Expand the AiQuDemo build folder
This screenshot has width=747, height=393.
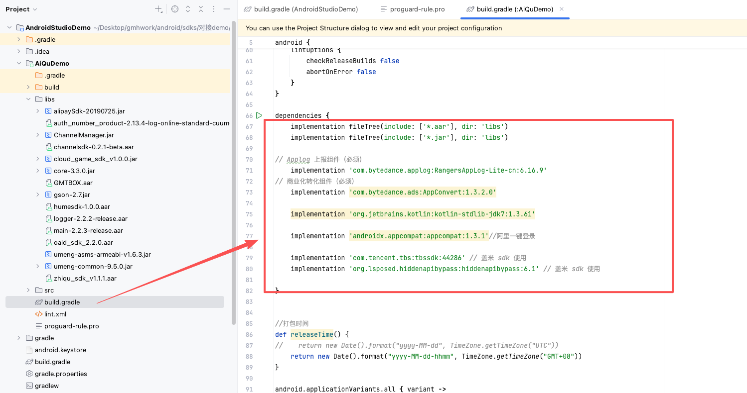(x=28, y=87)
